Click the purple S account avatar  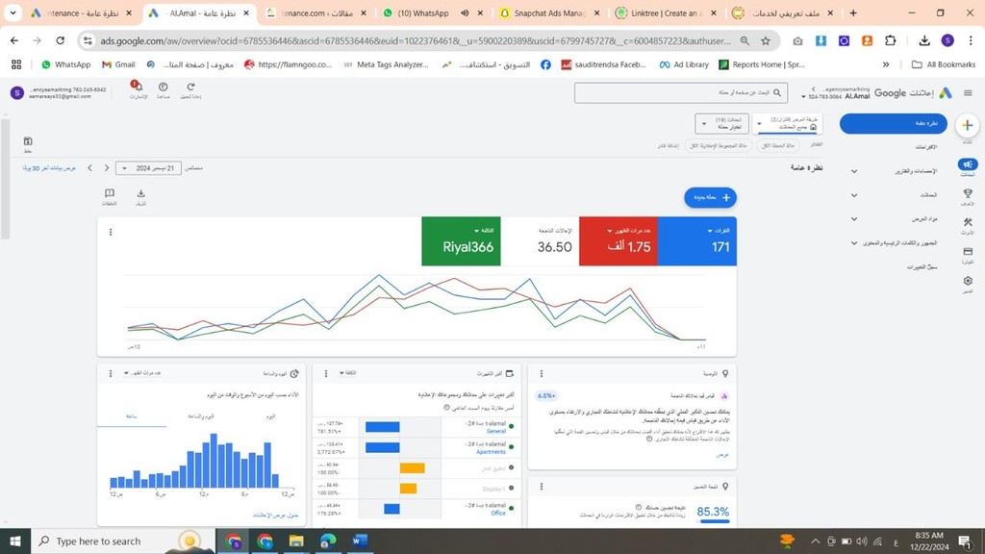pos(17,93)
